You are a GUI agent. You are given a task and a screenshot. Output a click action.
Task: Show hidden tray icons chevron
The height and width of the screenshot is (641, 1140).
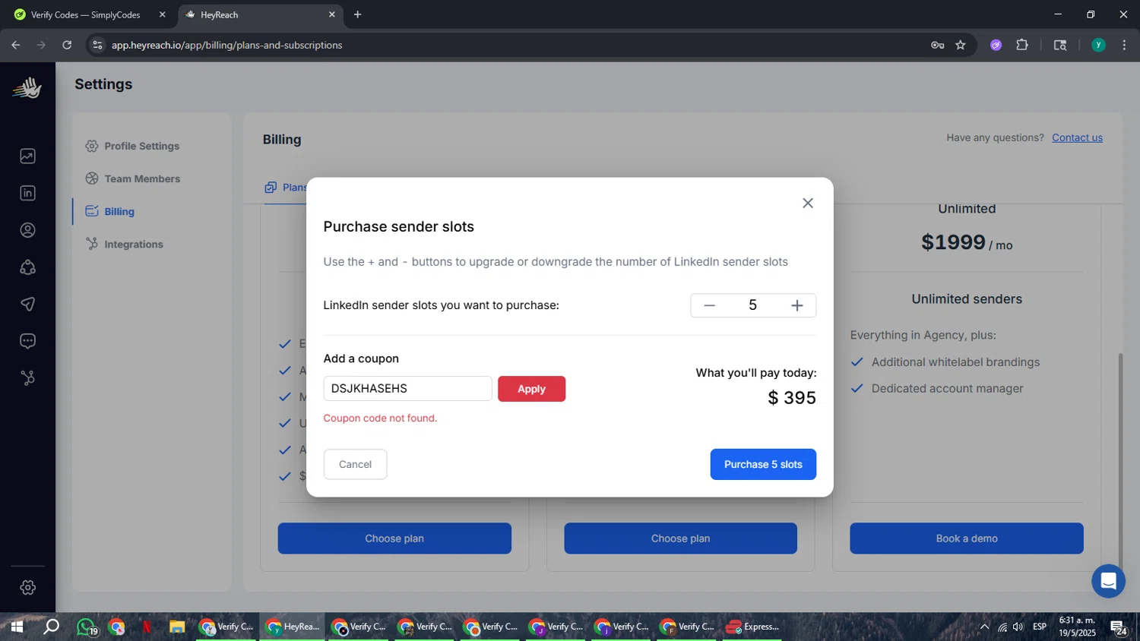[984, 627]
